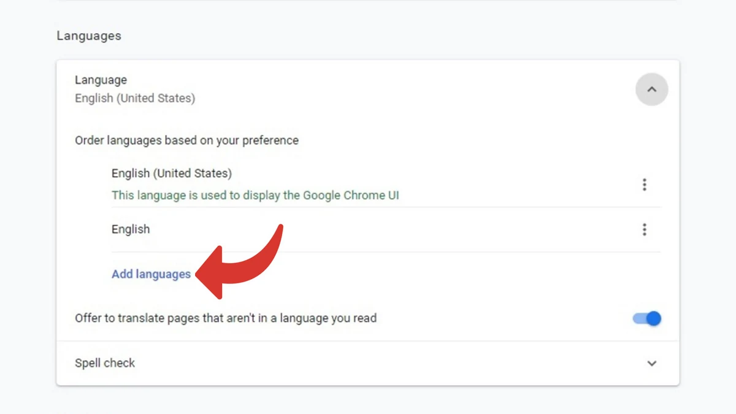Open more actions for English (United States)
Viewport: 736px width, 414px height.
pos(644,185)
